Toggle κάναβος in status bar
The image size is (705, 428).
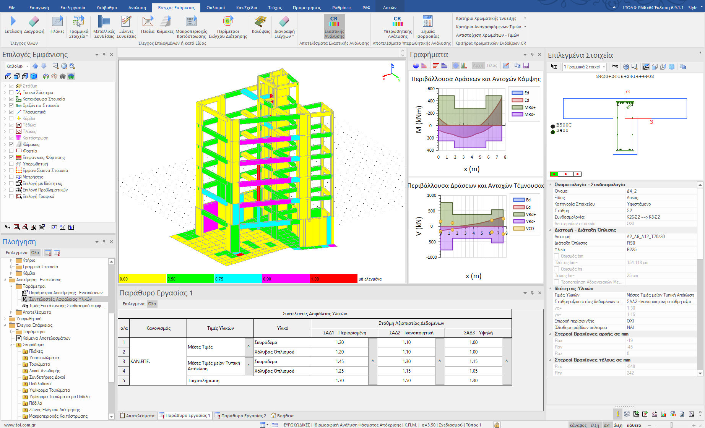(578, 425)
